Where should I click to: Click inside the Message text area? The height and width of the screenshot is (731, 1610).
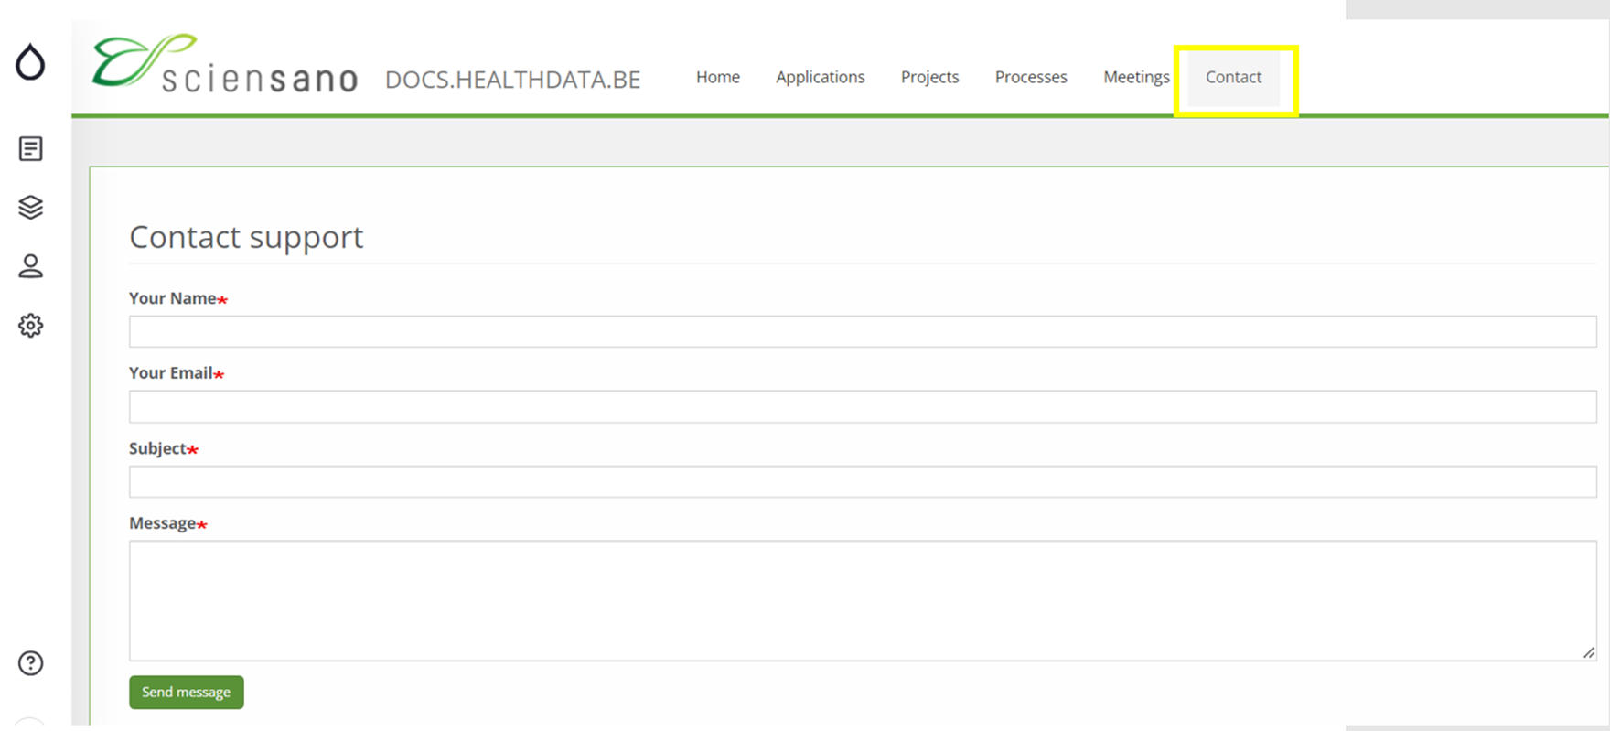(862, 600)
